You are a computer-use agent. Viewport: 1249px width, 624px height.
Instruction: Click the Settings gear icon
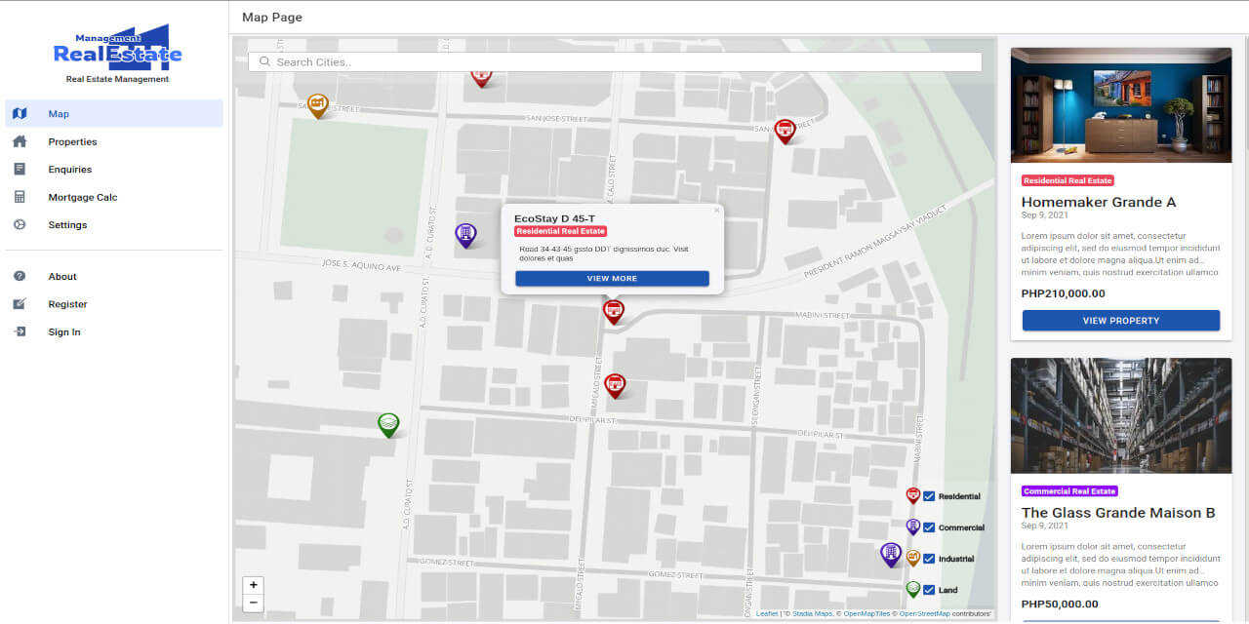point(20,224)
